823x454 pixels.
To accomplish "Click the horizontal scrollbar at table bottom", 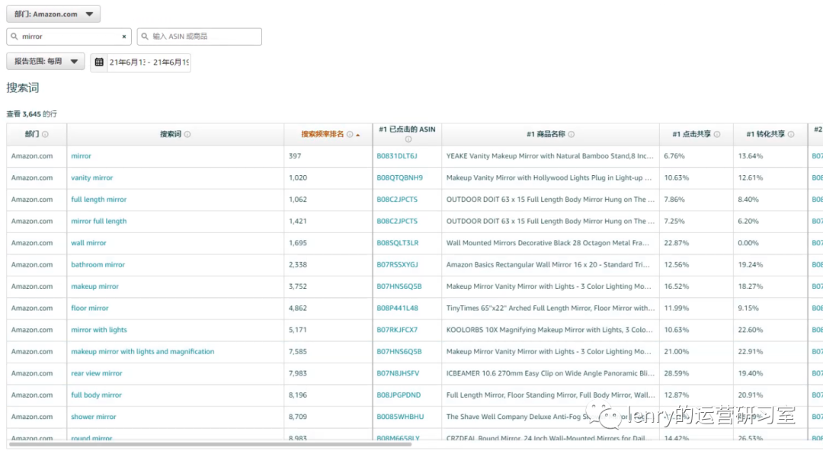I will pos(210,445).
